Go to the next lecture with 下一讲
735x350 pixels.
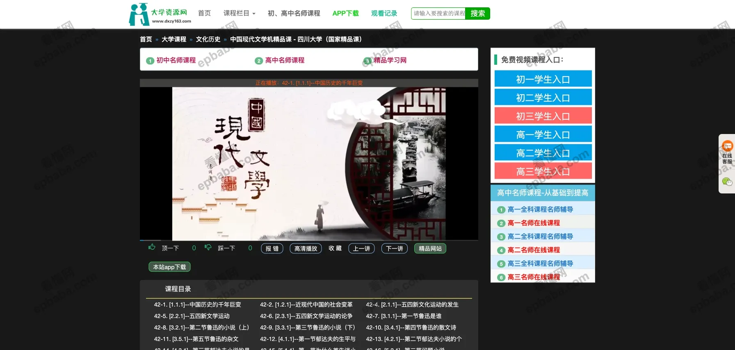[395, 248]
